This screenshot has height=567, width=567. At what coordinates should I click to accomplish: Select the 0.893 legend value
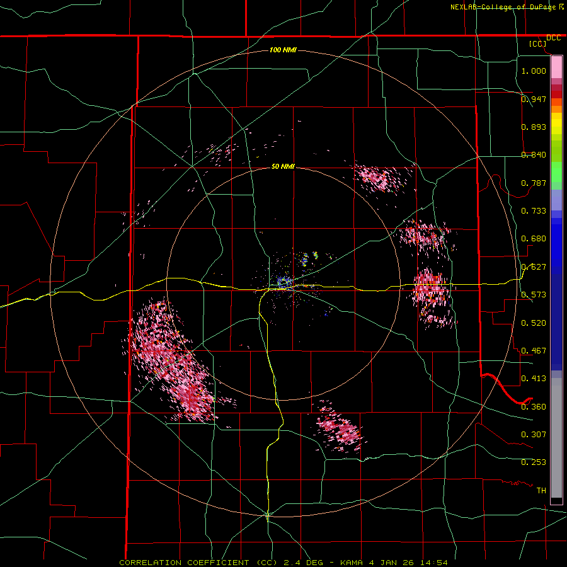[x=534, y=127]
